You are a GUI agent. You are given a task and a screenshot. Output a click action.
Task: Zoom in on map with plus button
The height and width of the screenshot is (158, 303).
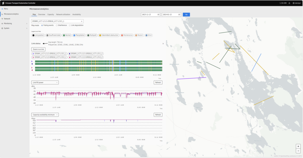[x=298, y=146]
